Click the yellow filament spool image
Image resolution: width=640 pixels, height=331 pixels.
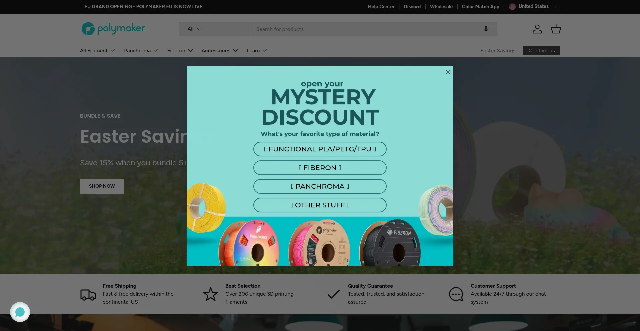(x=206, y=207)
